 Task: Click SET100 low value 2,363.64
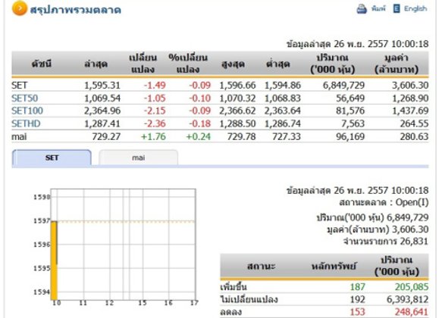[283, 111]
